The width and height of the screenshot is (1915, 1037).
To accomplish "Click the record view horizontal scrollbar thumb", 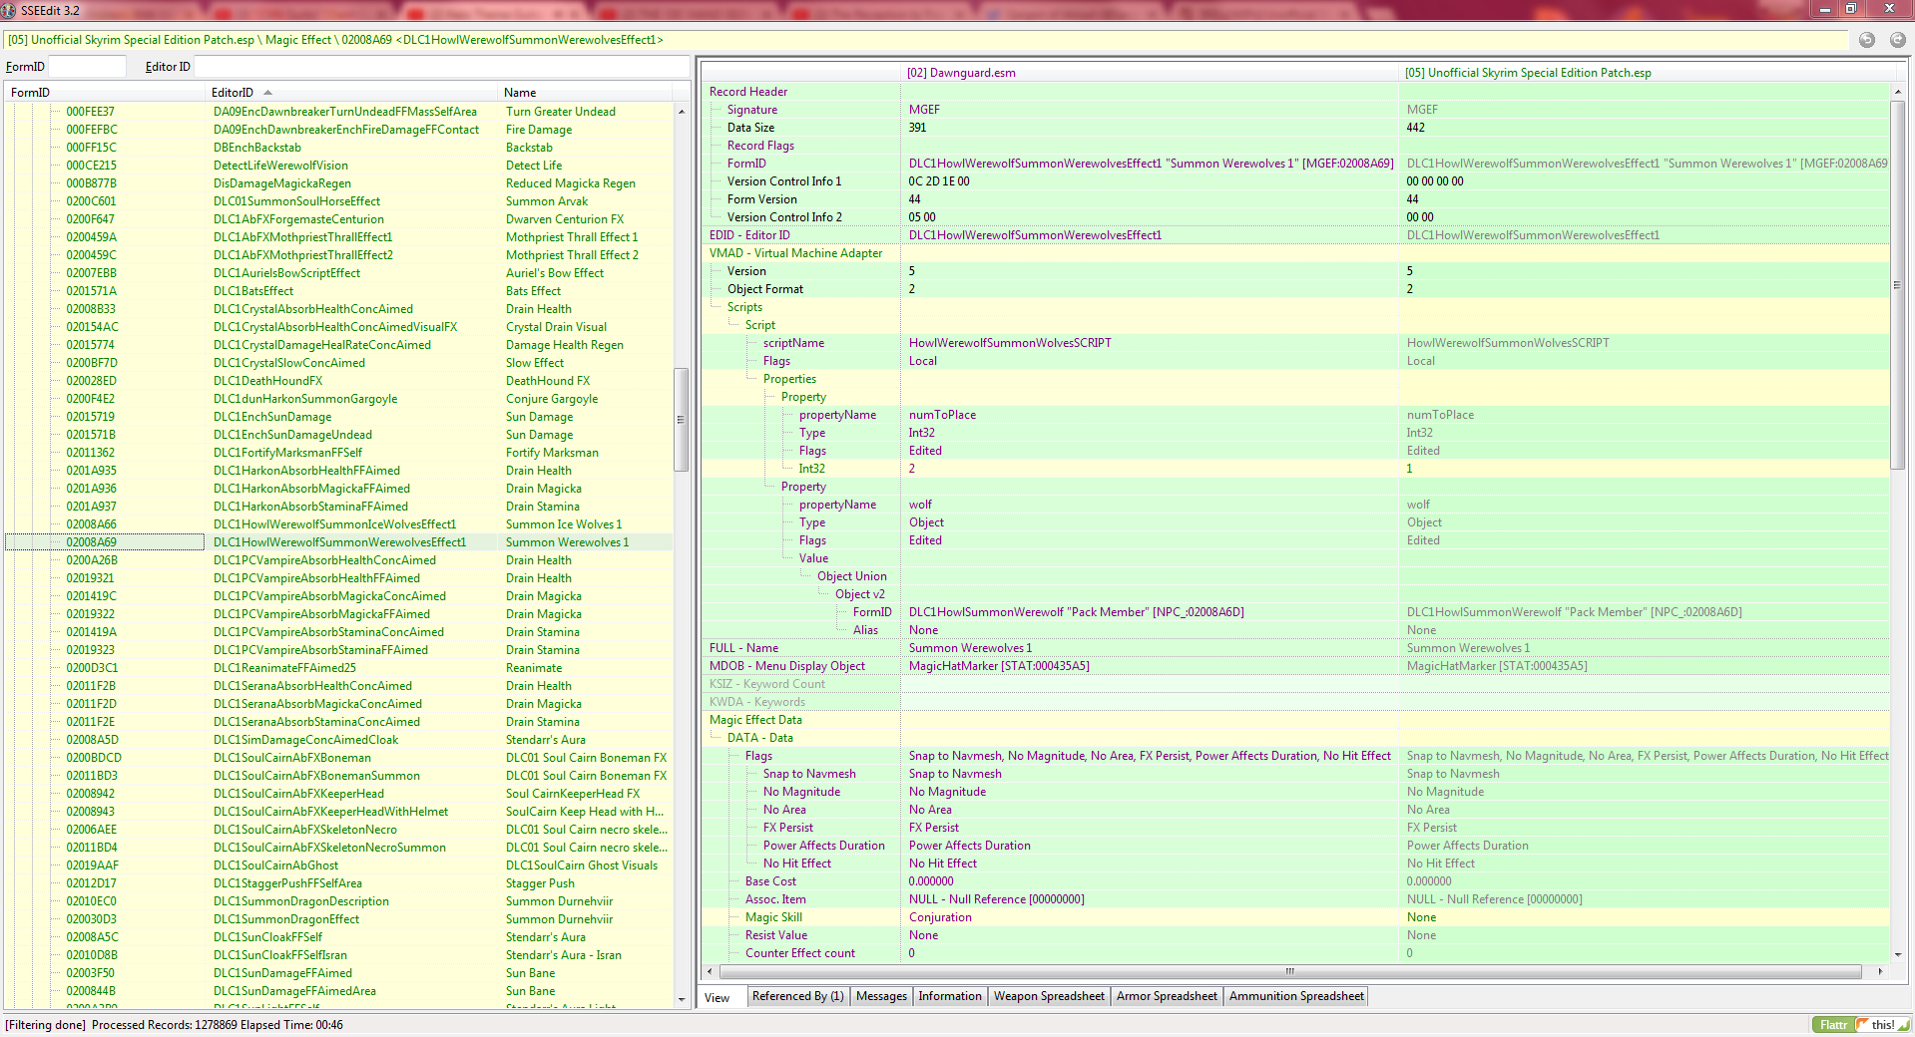I will tap(1288, 971).
